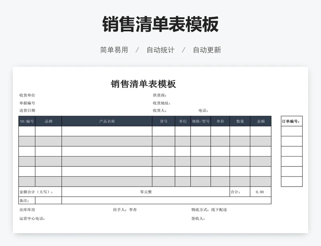The width and height of the screenshot is (321, 246).
Task: Click the 电话: label
Action: point(203,110)
